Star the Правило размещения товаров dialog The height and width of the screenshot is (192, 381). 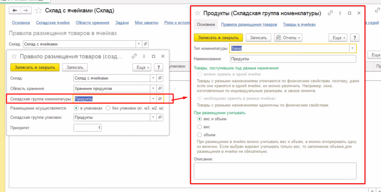[14, 57]
